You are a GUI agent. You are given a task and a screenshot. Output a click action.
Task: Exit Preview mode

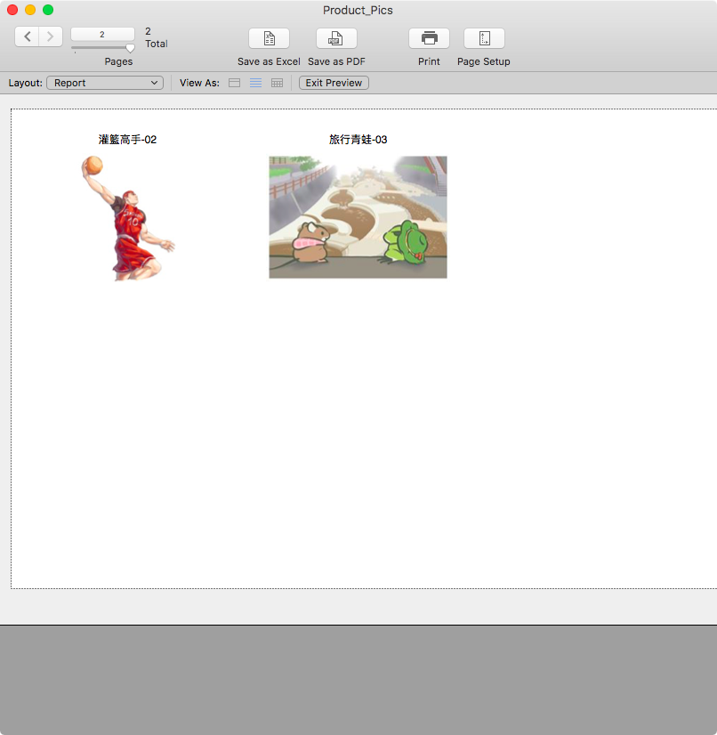click(334, 83)
